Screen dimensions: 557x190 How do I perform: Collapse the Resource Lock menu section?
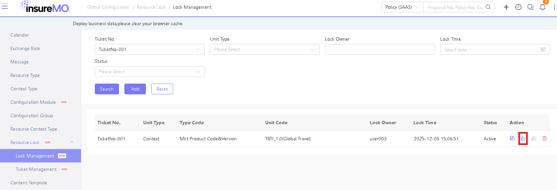72,142
